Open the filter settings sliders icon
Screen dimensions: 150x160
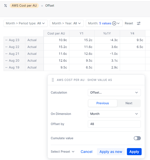tap(139, 23)
